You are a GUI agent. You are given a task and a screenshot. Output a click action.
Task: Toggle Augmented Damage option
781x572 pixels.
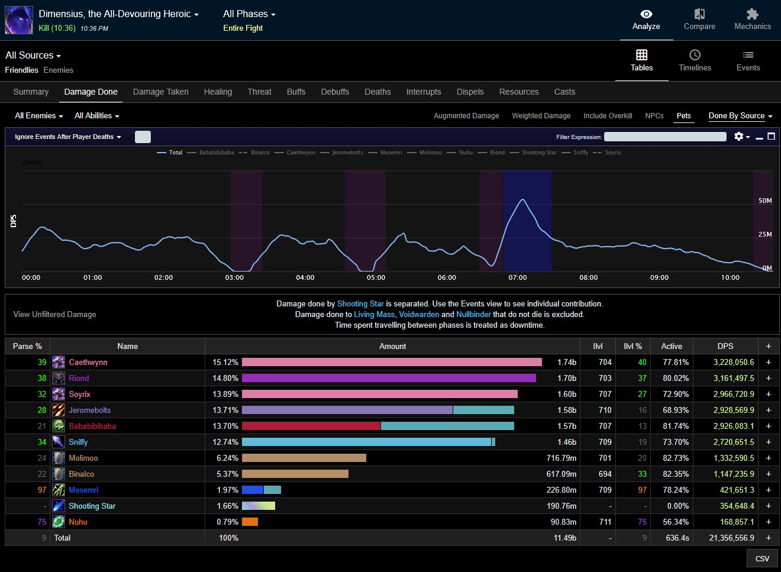[x=466, y=116]
